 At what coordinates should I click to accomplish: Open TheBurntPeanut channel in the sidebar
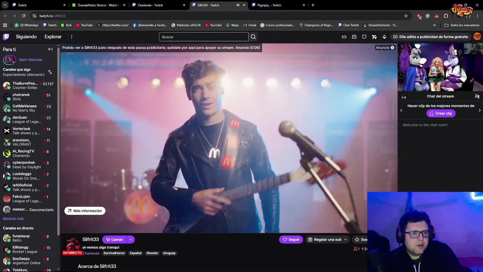point(28,85)
